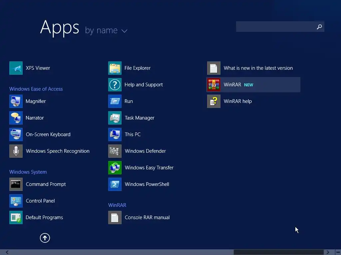This screenshot has width=341, height=255.
Task: Click the 'Narrator' label
Action: click(x=35, y=118)
